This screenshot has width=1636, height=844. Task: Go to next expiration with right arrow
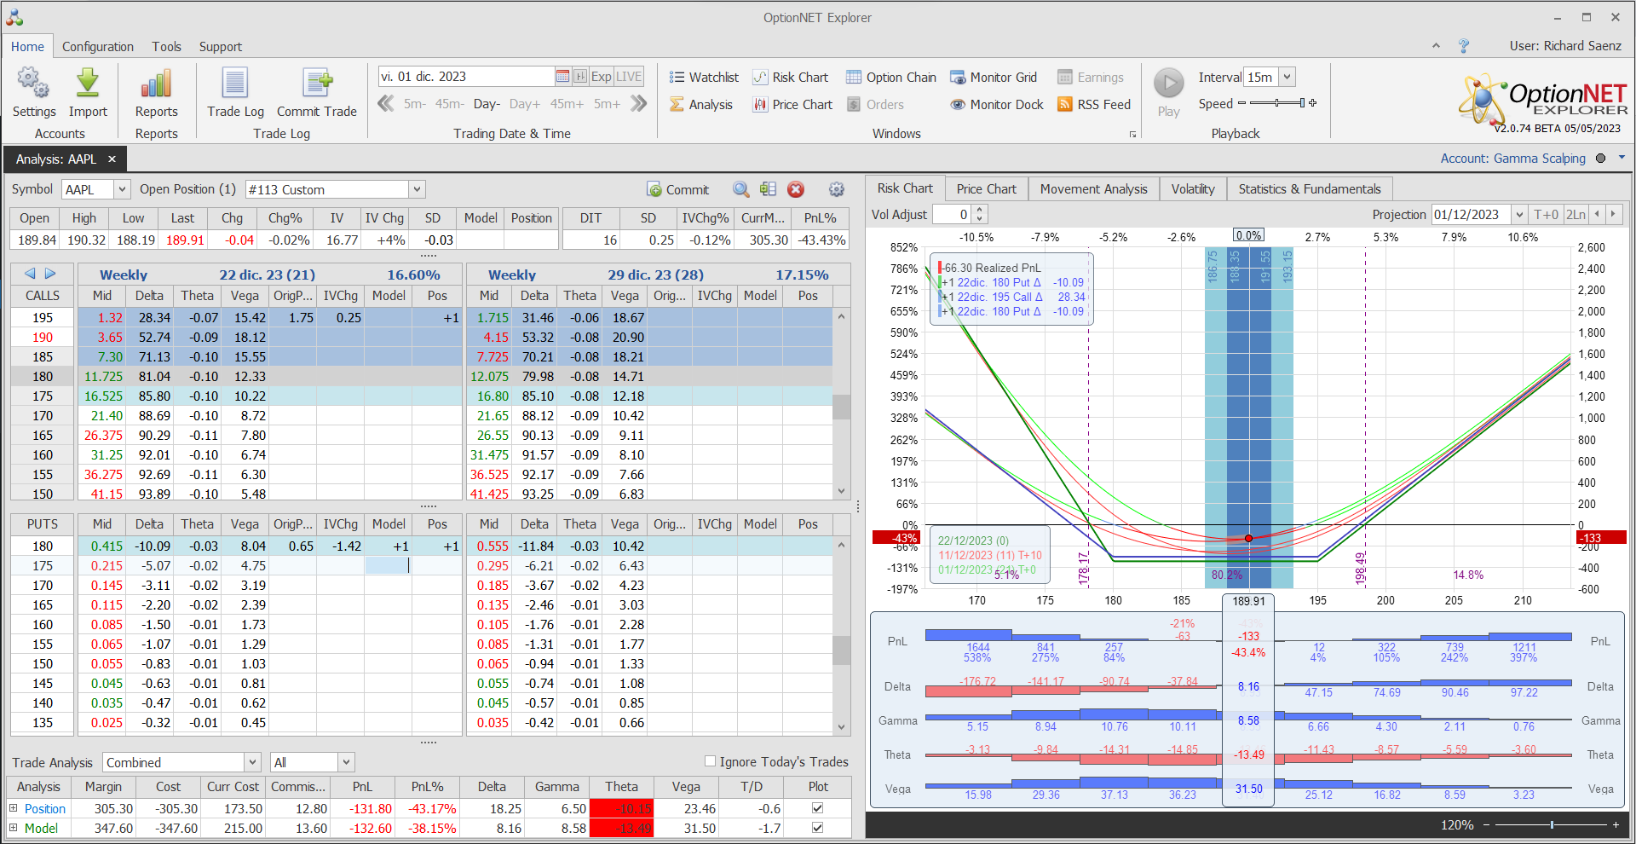tap(50, 274)
